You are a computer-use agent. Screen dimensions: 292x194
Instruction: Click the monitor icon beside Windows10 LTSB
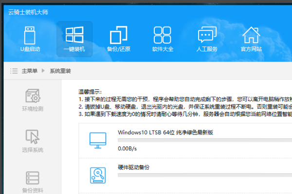coord(98,140)
